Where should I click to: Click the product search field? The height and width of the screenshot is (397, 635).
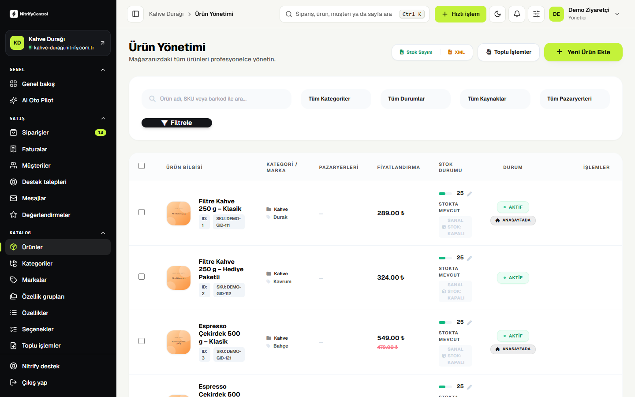tap(217, 99)
